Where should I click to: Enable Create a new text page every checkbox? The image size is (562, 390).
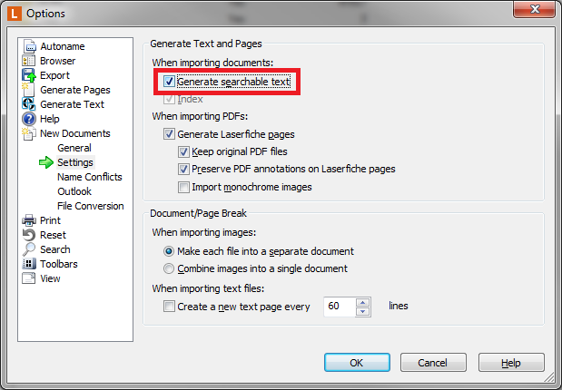click(x=169, y=307)
